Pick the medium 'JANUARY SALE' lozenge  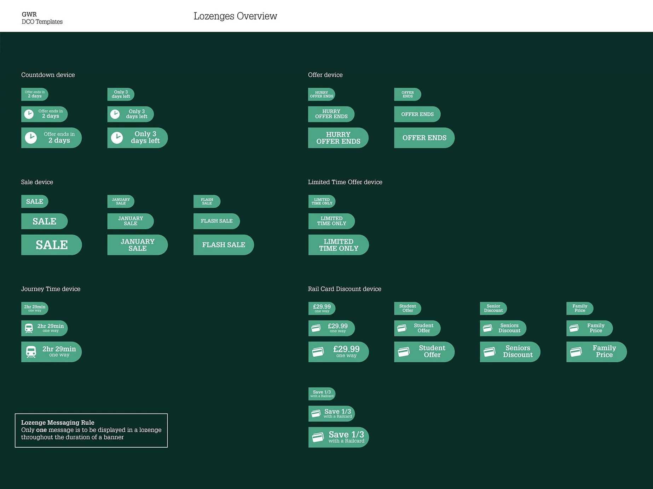pyautogui.click(x=131, y=221)
